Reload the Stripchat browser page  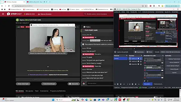pyautogui.click(x=9, y=6)
